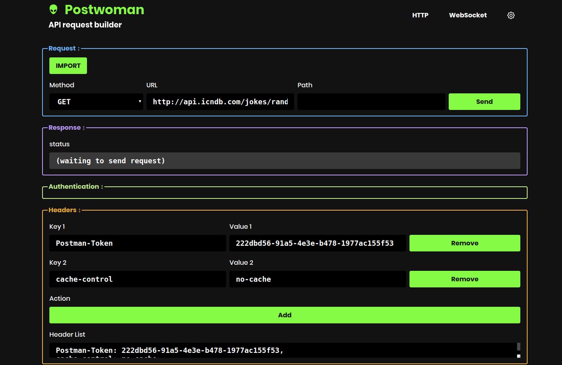Screen dimensions: 562x365
Task: Click the 'status' label
Action: click(x=59, y=144)
